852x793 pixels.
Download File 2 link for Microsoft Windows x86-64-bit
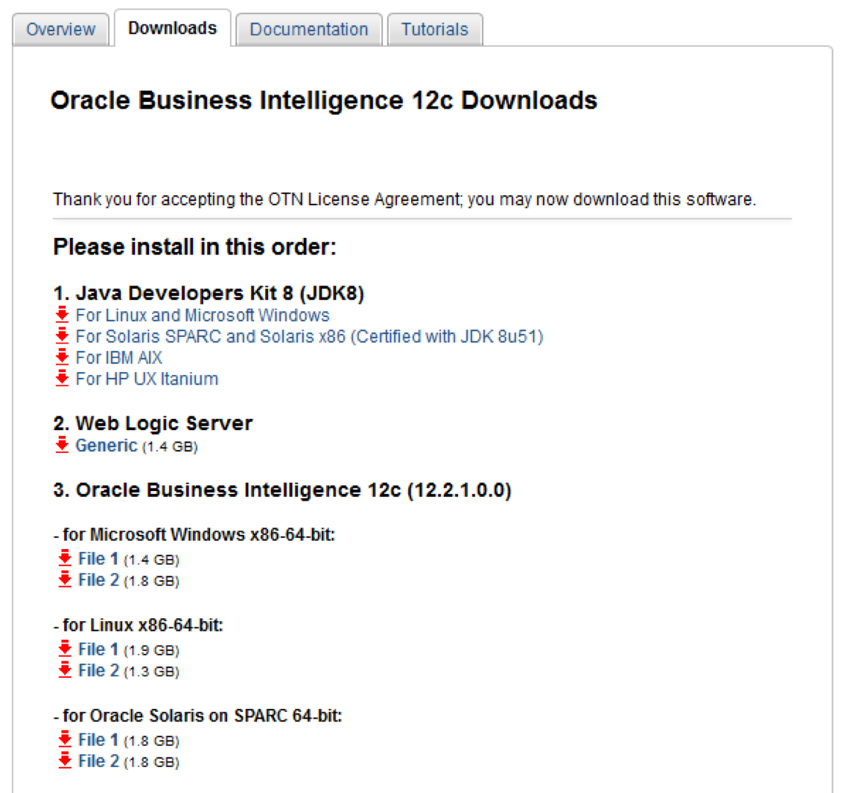[98, 579]
